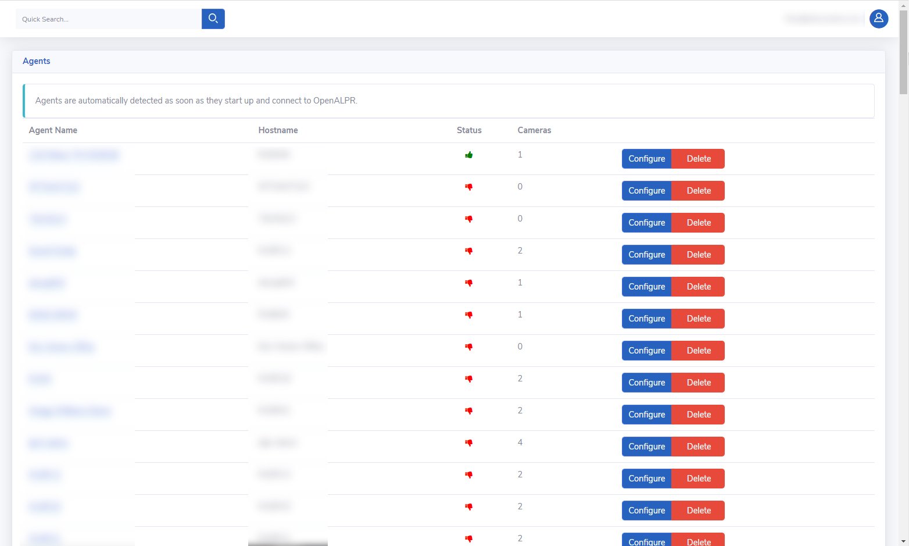This screenshot has height=546, width=909.
Task: Open the user account avatar menu
Action: (x=878, y=19)
